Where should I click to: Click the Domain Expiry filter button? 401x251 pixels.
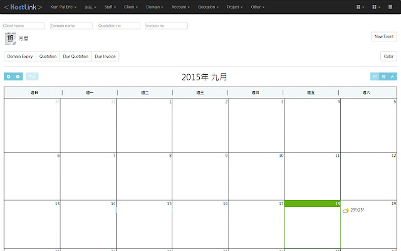(x=20, y=56)
